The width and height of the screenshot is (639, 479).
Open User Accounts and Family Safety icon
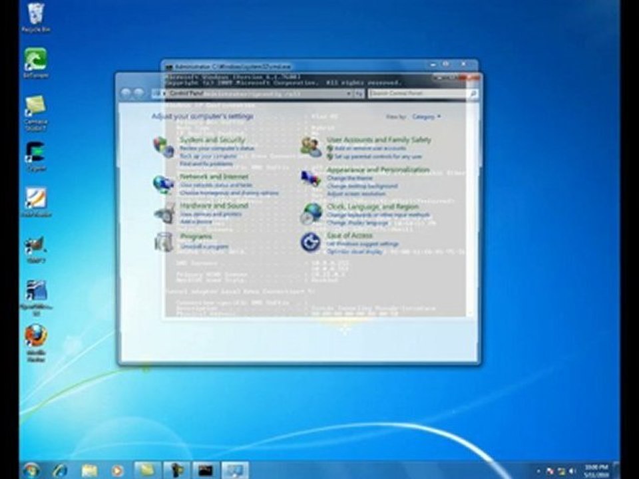click(311, 147)
